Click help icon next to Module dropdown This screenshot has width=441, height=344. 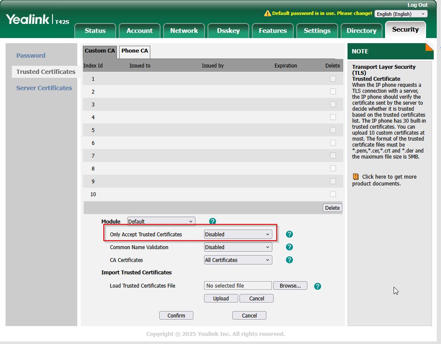pos(213,221)
